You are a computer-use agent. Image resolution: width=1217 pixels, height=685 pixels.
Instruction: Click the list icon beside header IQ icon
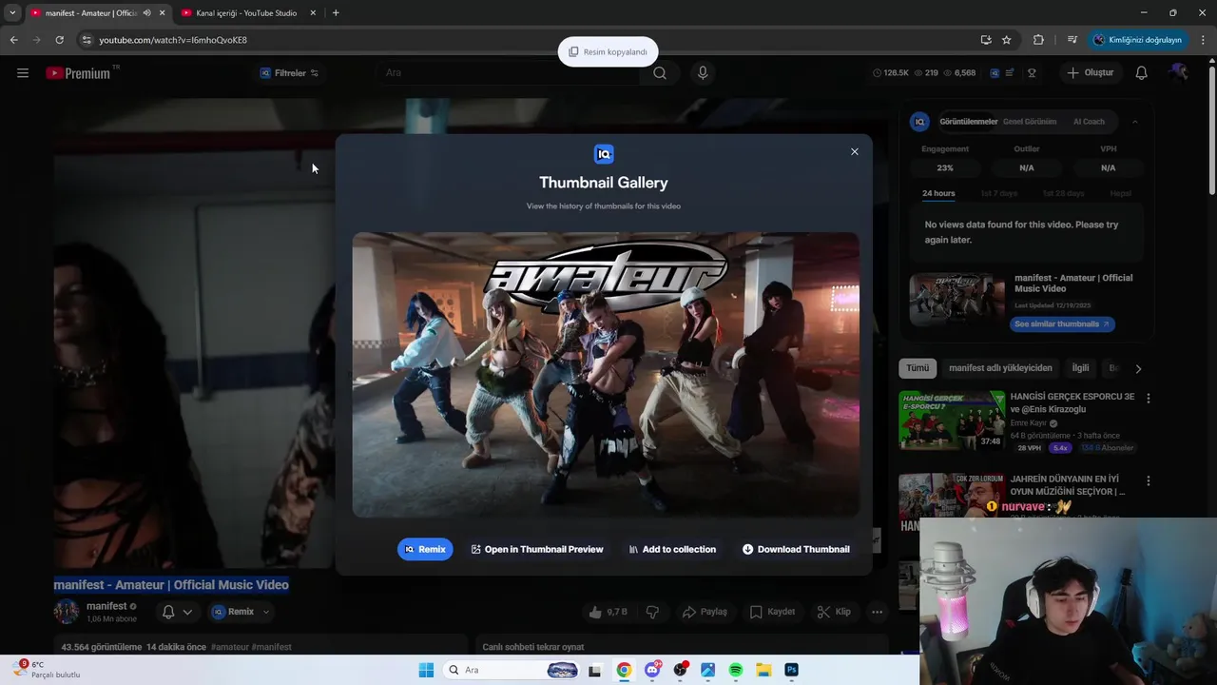(1010, 73)
